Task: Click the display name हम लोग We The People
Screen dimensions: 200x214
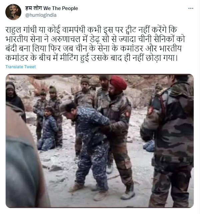Action: coord(52,8)
